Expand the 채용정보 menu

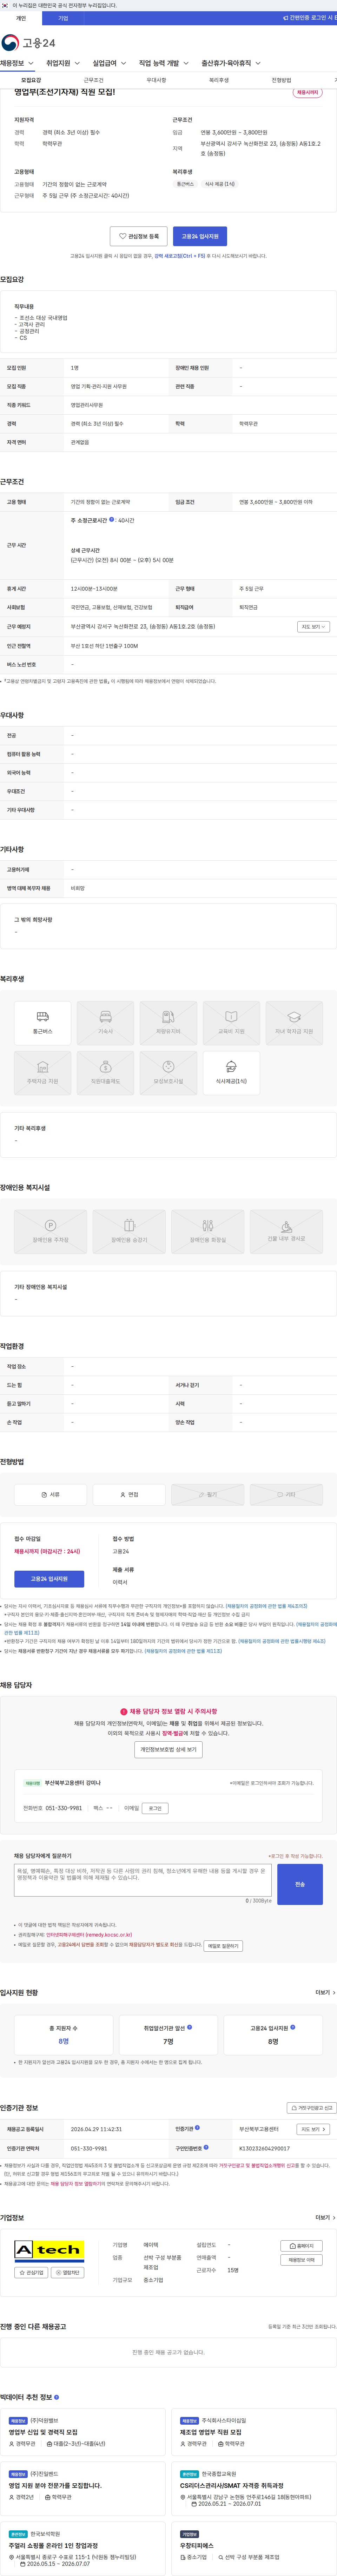tap(17, 63)
